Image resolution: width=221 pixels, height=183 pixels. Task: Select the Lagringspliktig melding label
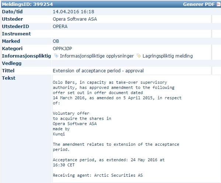[168, 56]
